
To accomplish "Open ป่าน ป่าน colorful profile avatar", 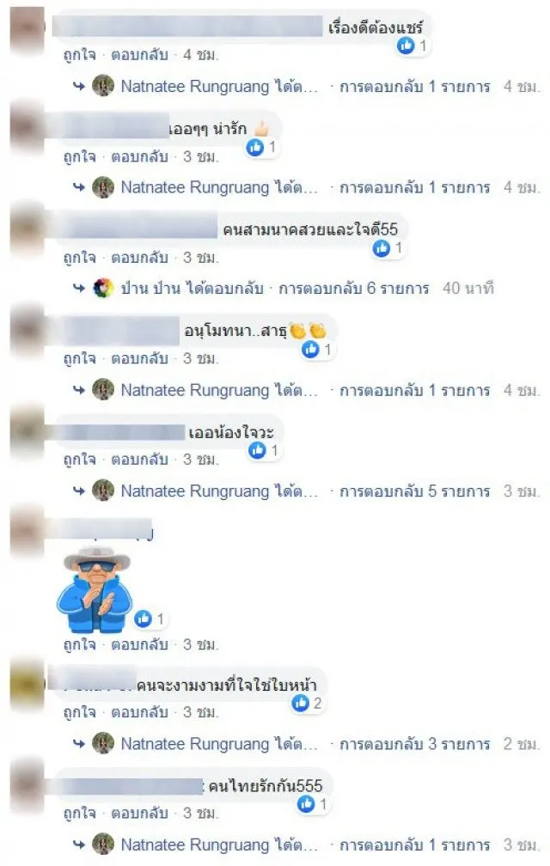I will 103,289.
